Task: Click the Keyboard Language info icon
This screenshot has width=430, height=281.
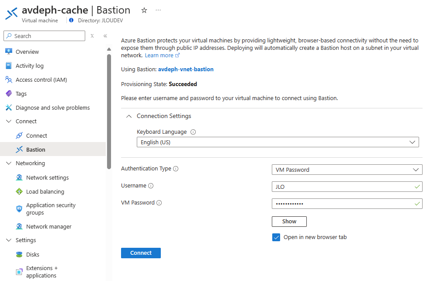Action: (193, 132)
